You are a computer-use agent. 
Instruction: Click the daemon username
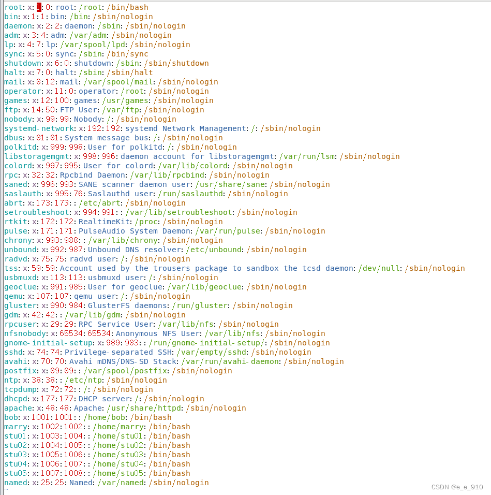[x=18, y=26]
